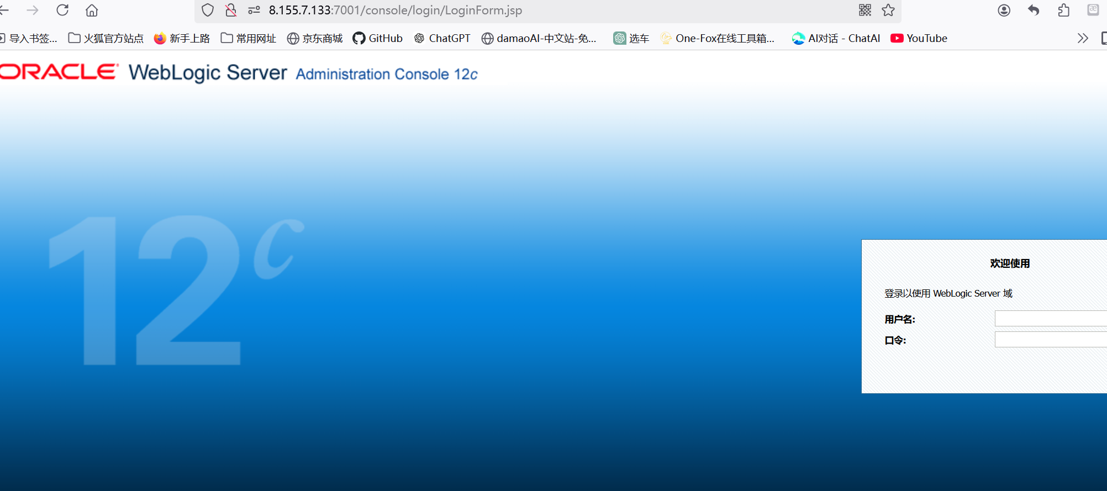This screenshot has height=491, width=1107.
Task: Open 火狐官方站点 bookmark folder
Action: pos(106,38)
